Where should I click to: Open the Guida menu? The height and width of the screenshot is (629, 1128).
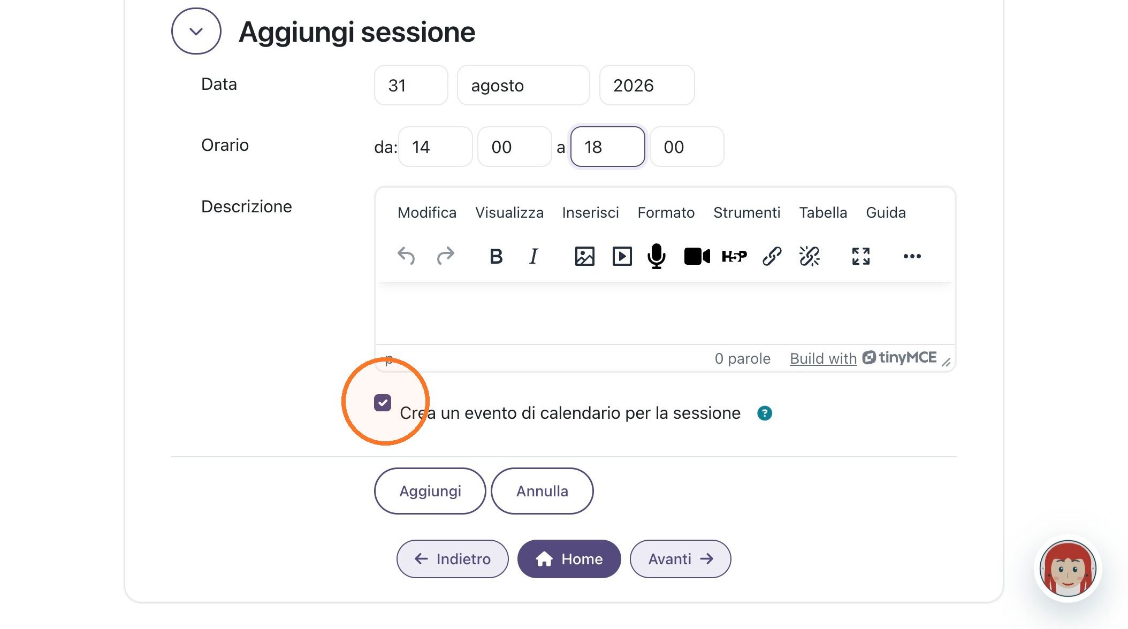coord(886,213)
